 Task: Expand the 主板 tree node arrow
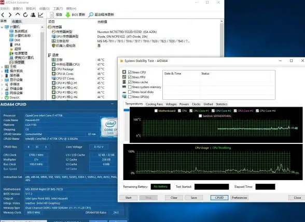tap(2, 67)
